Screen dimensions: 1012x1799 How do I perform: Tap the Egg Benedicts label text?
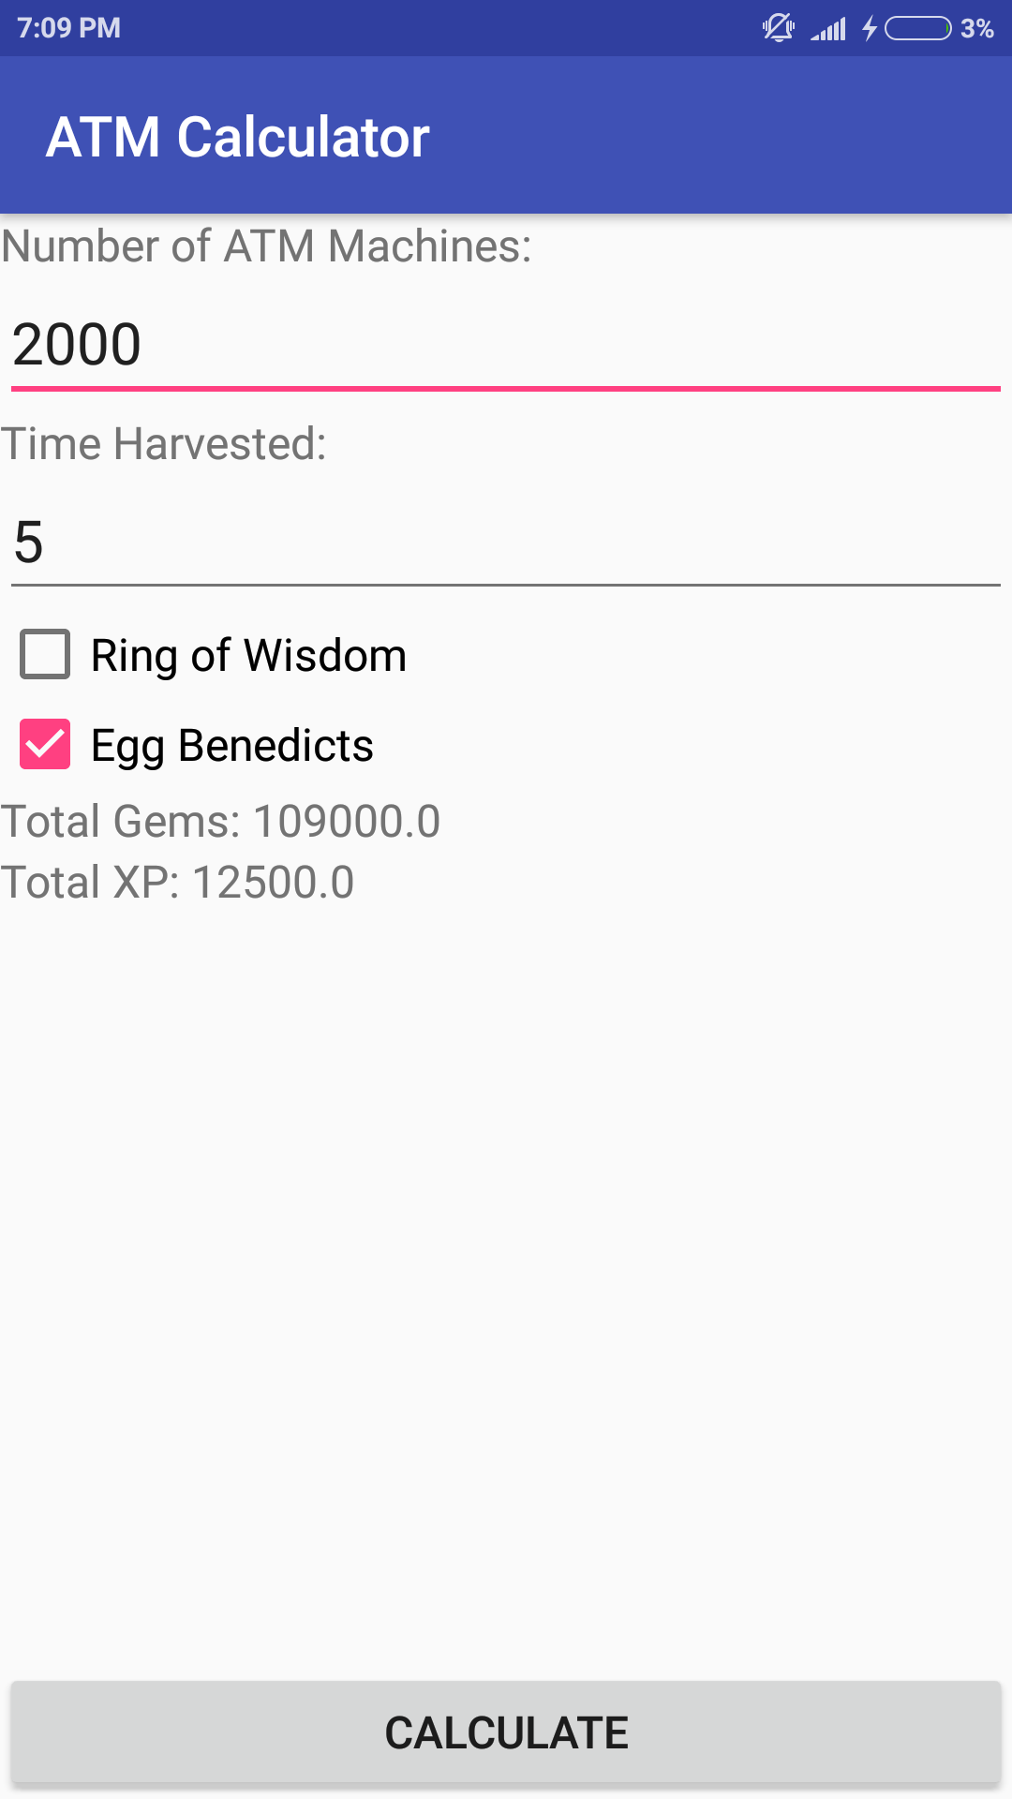232,746
